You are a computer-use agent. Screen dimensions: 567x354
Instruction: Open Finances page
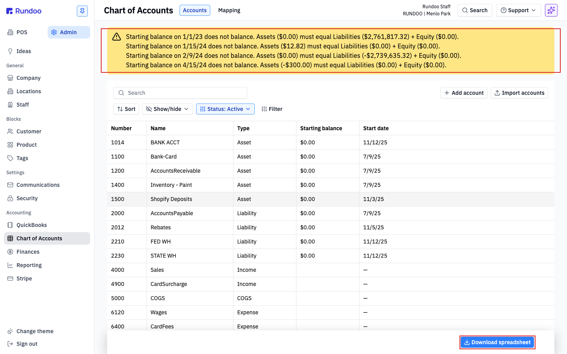[47, 252]
